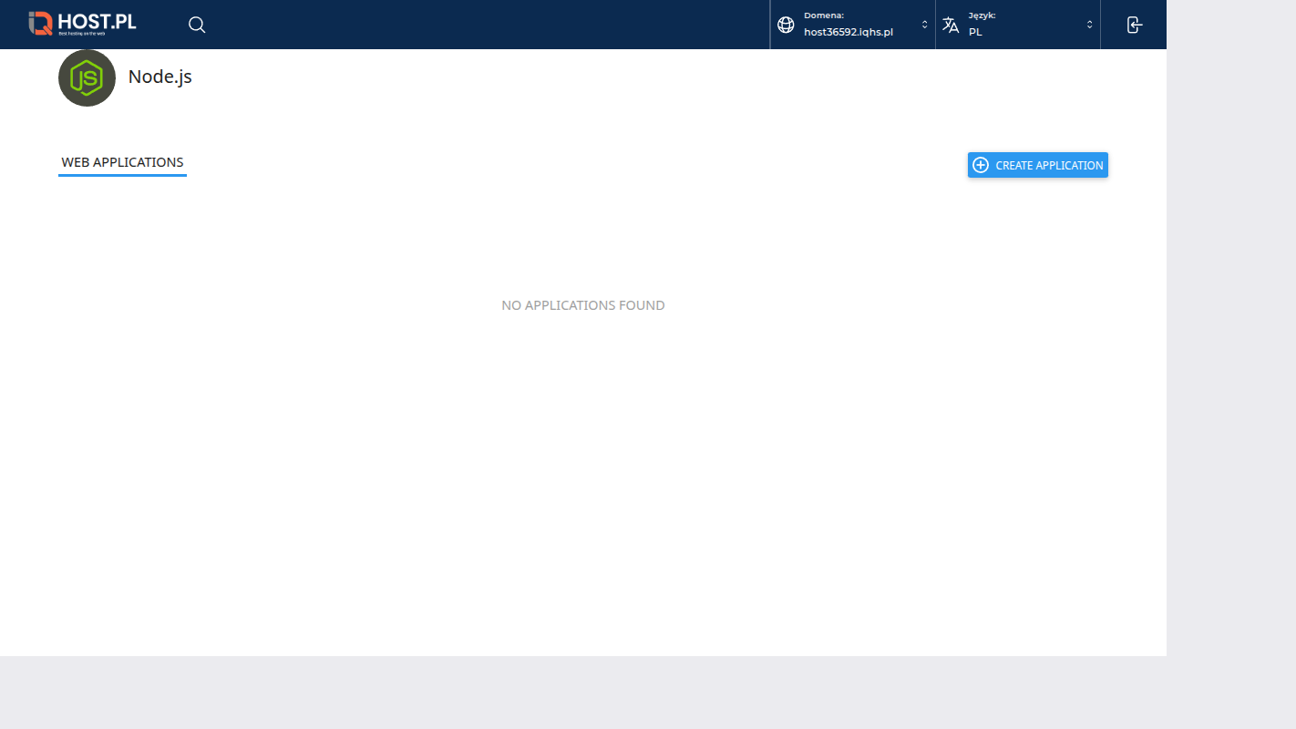Screen dimensions: 1296x729
Task: Click the translate icon beside Język
Action: (951, 25)
